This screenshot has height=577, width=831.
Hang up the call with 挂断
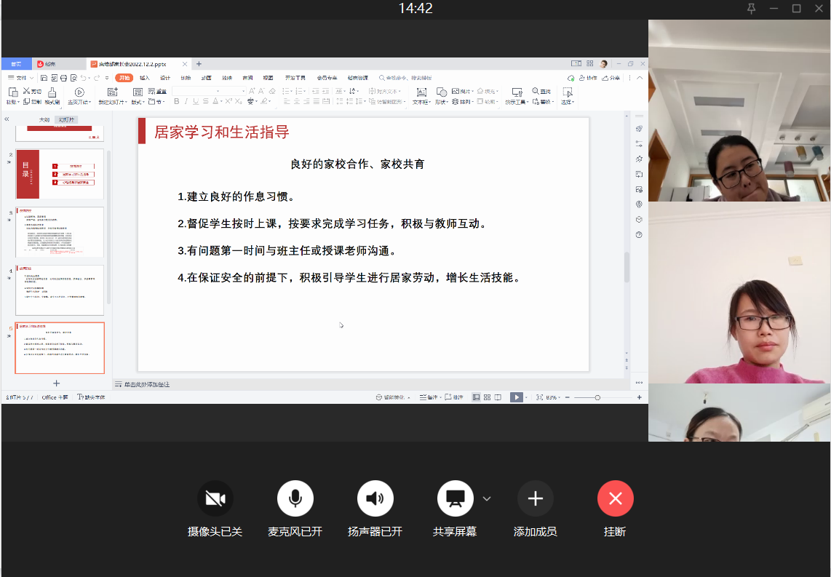point(615,498)
